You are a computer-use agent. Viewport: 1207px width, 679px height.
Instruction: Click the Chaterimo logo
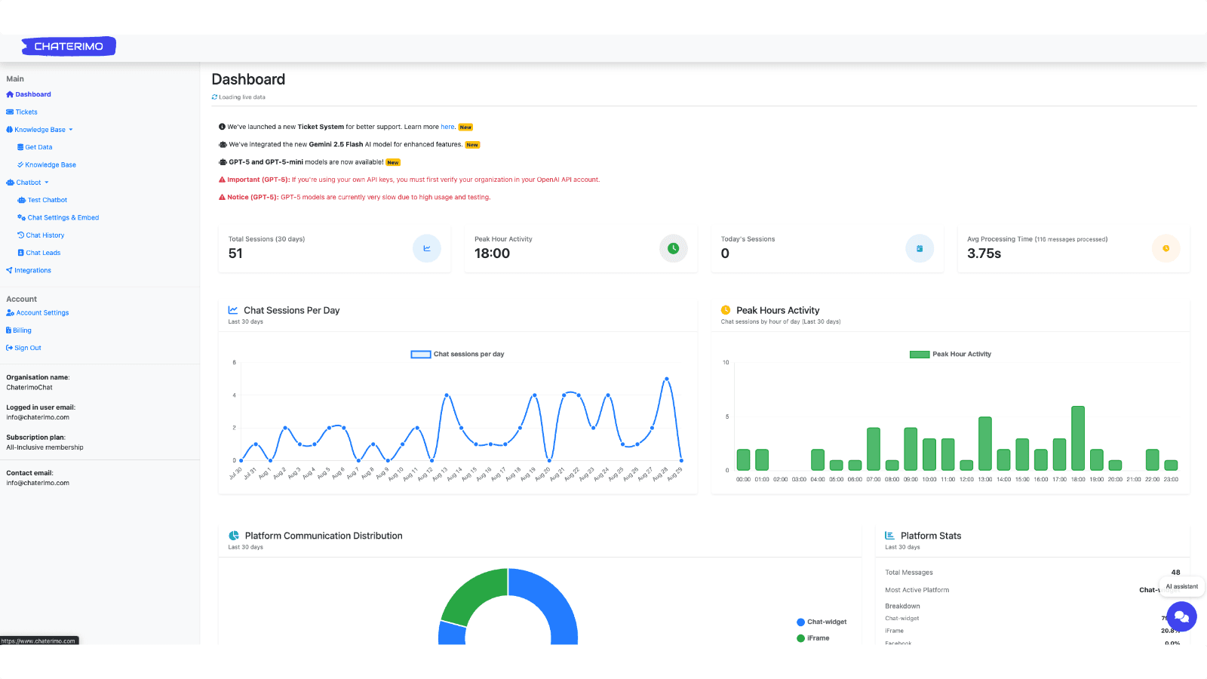point(68,46)
